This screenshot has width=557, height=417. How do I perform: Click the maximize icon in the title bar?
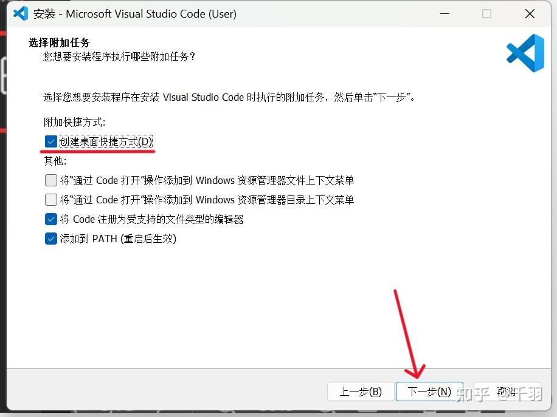[x=486, y=13]
